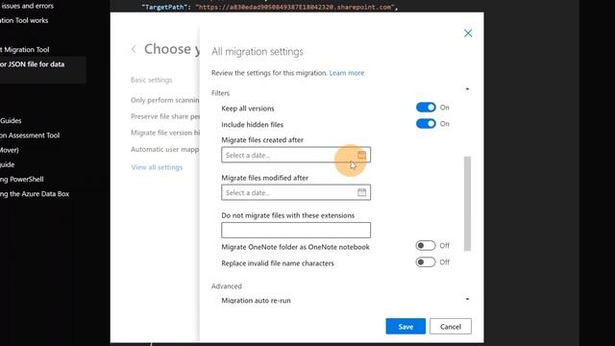Click the modified after date field
615x346 pixels.
[296, 192]
